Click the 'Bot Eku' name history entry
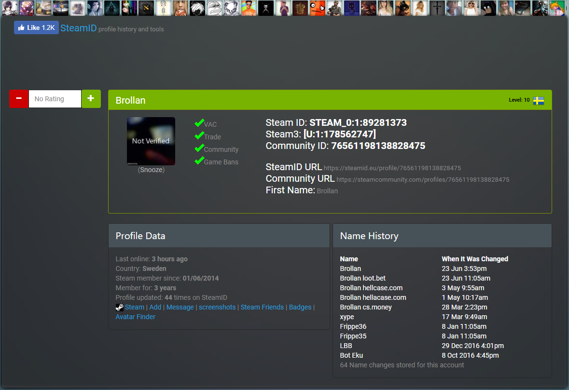This screenshot has height=390, width=569. (351, 356)
